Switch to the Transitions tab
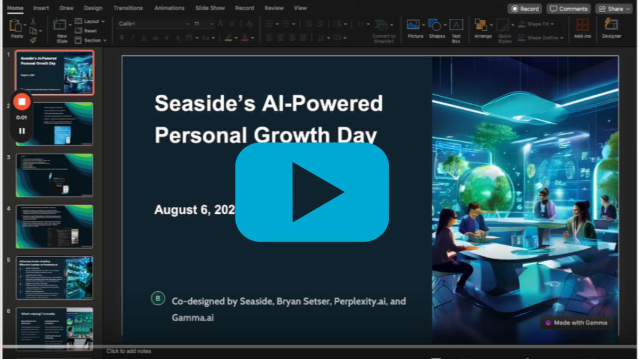The width and height of the screenshot is (638, 359). click(x=128, y=8)
